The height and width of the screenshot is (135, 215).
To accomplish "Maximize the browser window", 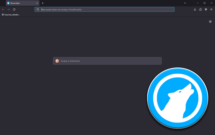I will point(204,3).
